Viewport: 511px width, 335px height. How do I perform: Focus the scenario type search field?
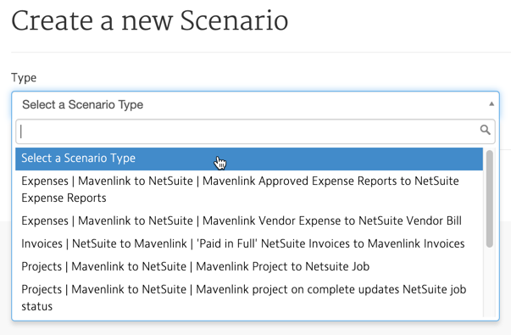click(x=256, y=131)
